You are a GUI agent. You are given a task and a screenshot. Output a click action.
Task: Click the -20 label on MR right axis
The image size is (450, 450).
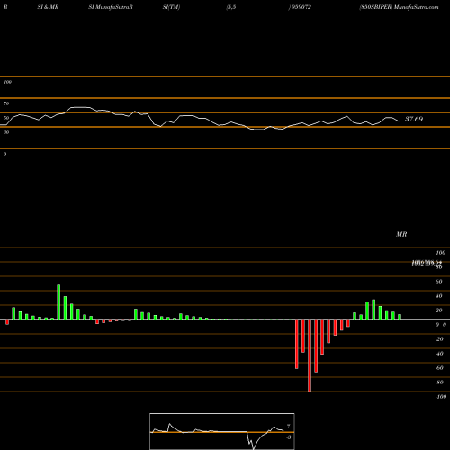point(439,339)
